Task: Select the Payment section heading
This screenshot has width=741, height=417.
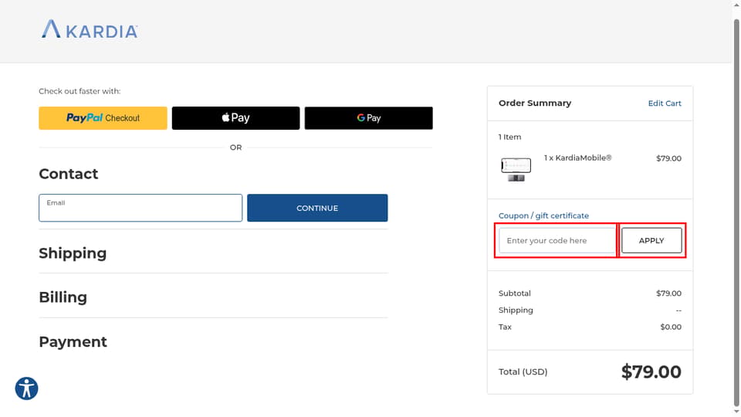Action: point(73,342)
